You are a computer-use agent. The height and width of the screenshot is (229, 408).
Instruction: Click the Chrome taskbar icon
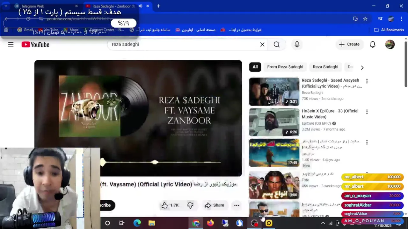coord(196,223)
